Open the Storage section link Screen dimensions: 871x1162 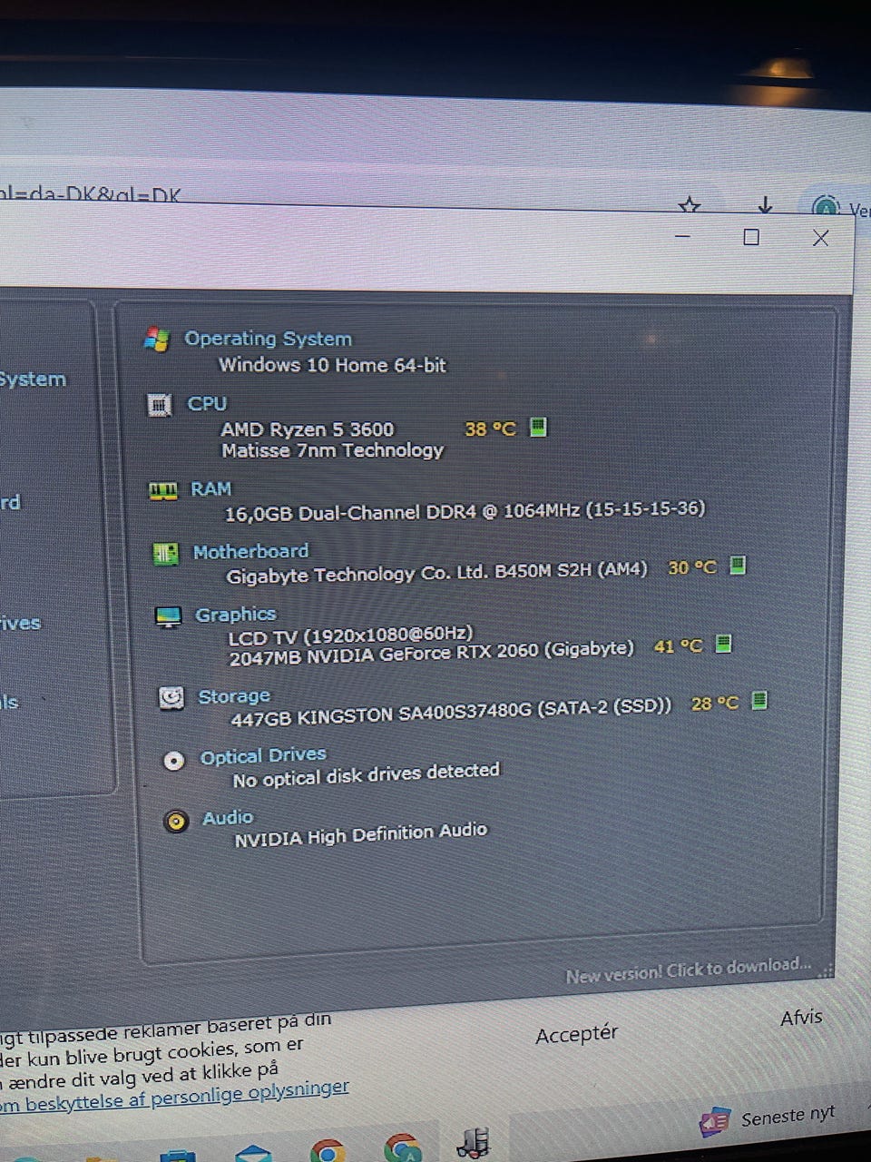click(x=234, y=696)
